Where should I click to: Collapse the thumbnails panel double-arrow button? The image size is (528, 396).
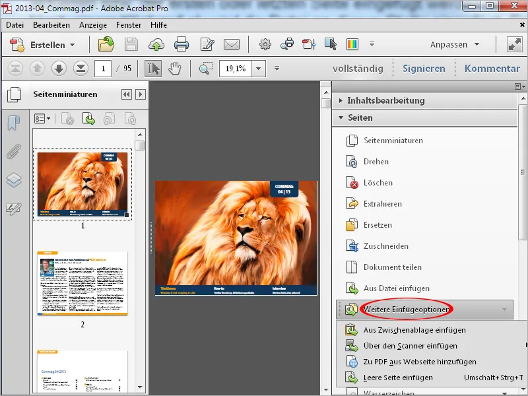point(126,94)
